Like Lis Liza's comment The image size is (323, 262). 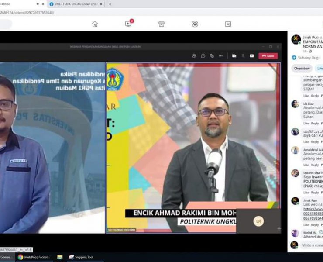click(306, 124)
